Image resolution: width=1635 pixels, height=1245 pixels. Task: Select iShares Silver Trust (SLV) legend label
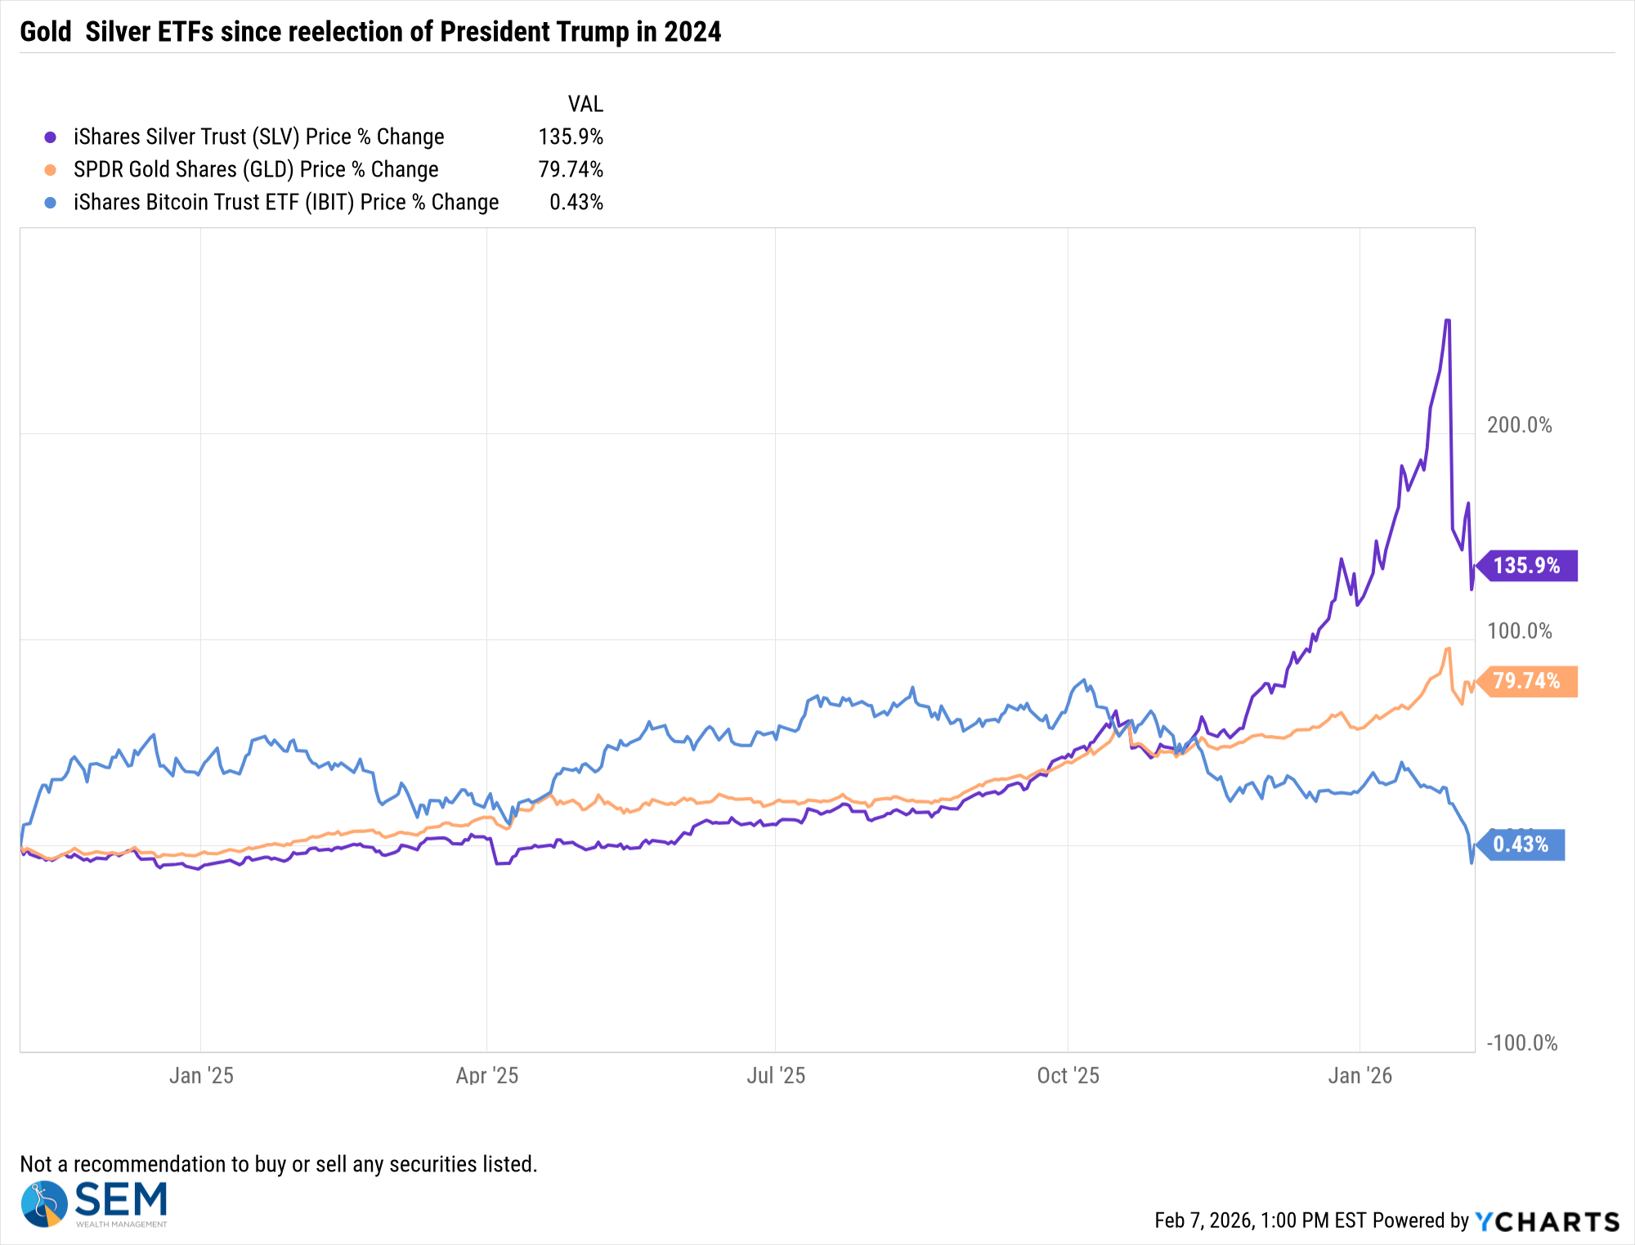click(258, 137)
